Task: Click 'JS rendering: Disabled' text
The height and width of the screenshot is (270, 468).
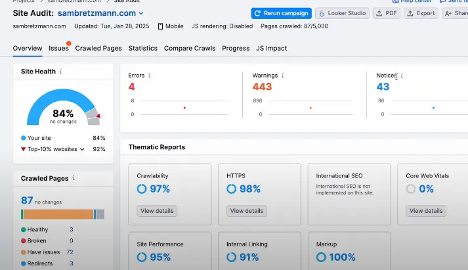Action: pos(222,26)
